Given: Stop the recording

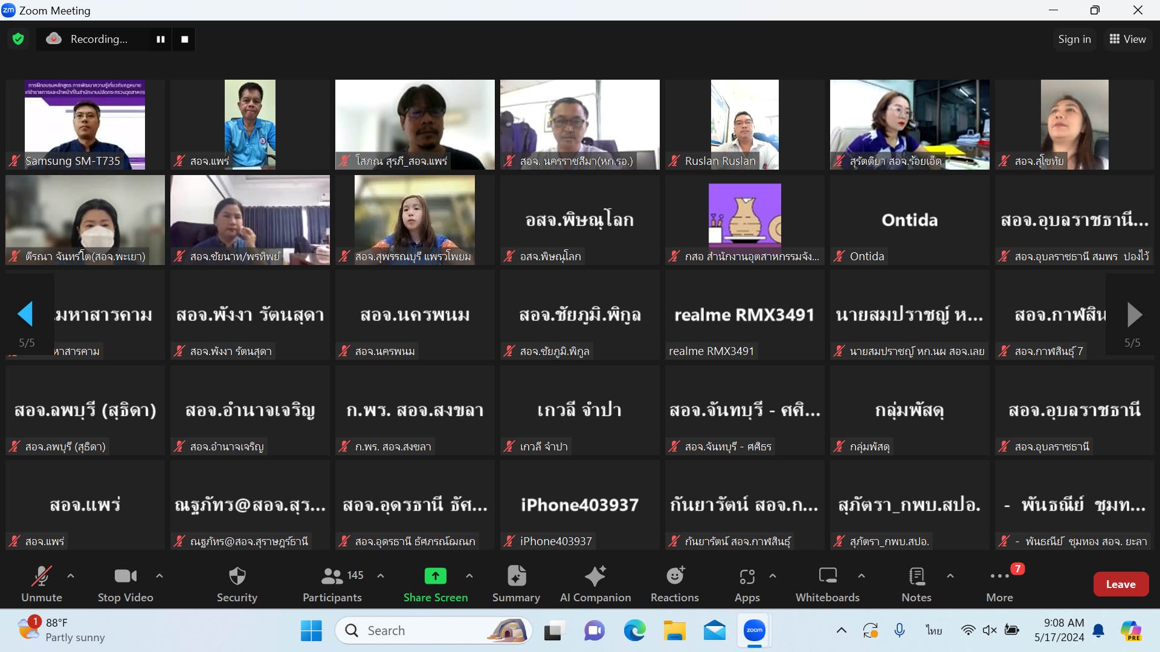Looking at the screenshot, I should point(185,39).
